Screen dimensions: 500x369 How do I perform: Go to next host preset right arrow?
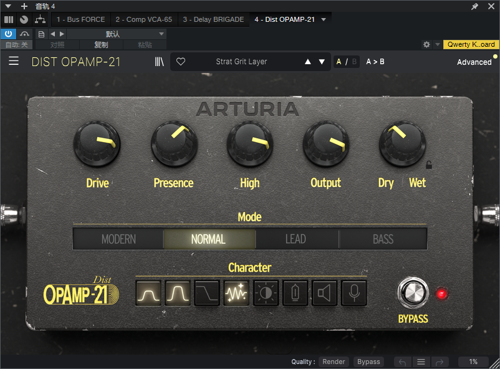pos(62,34)
